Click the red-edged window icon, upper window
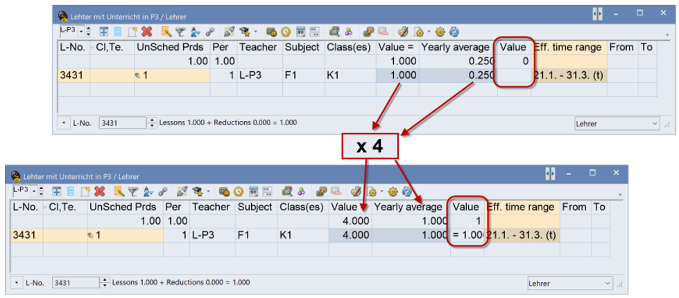Image resolution: width=679 pixels, height=298 pixels. (x=383, y=32)
